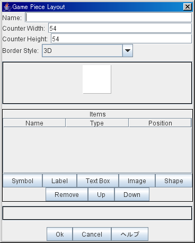Sort by the Name column header
The height and width of the screenshot is (243, 195).
click(x=34, y=123)
